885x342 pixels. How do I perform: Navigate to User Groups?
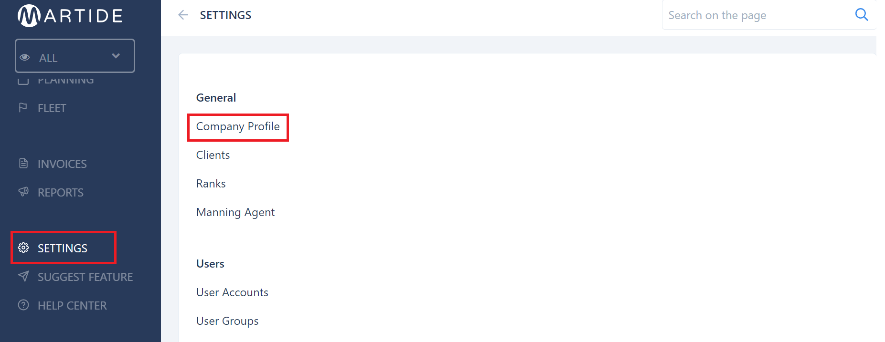click(227, 321)
